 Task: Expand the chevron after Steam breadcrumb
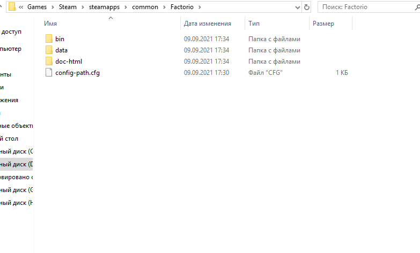pyautogui.click(x=83, y=7)
